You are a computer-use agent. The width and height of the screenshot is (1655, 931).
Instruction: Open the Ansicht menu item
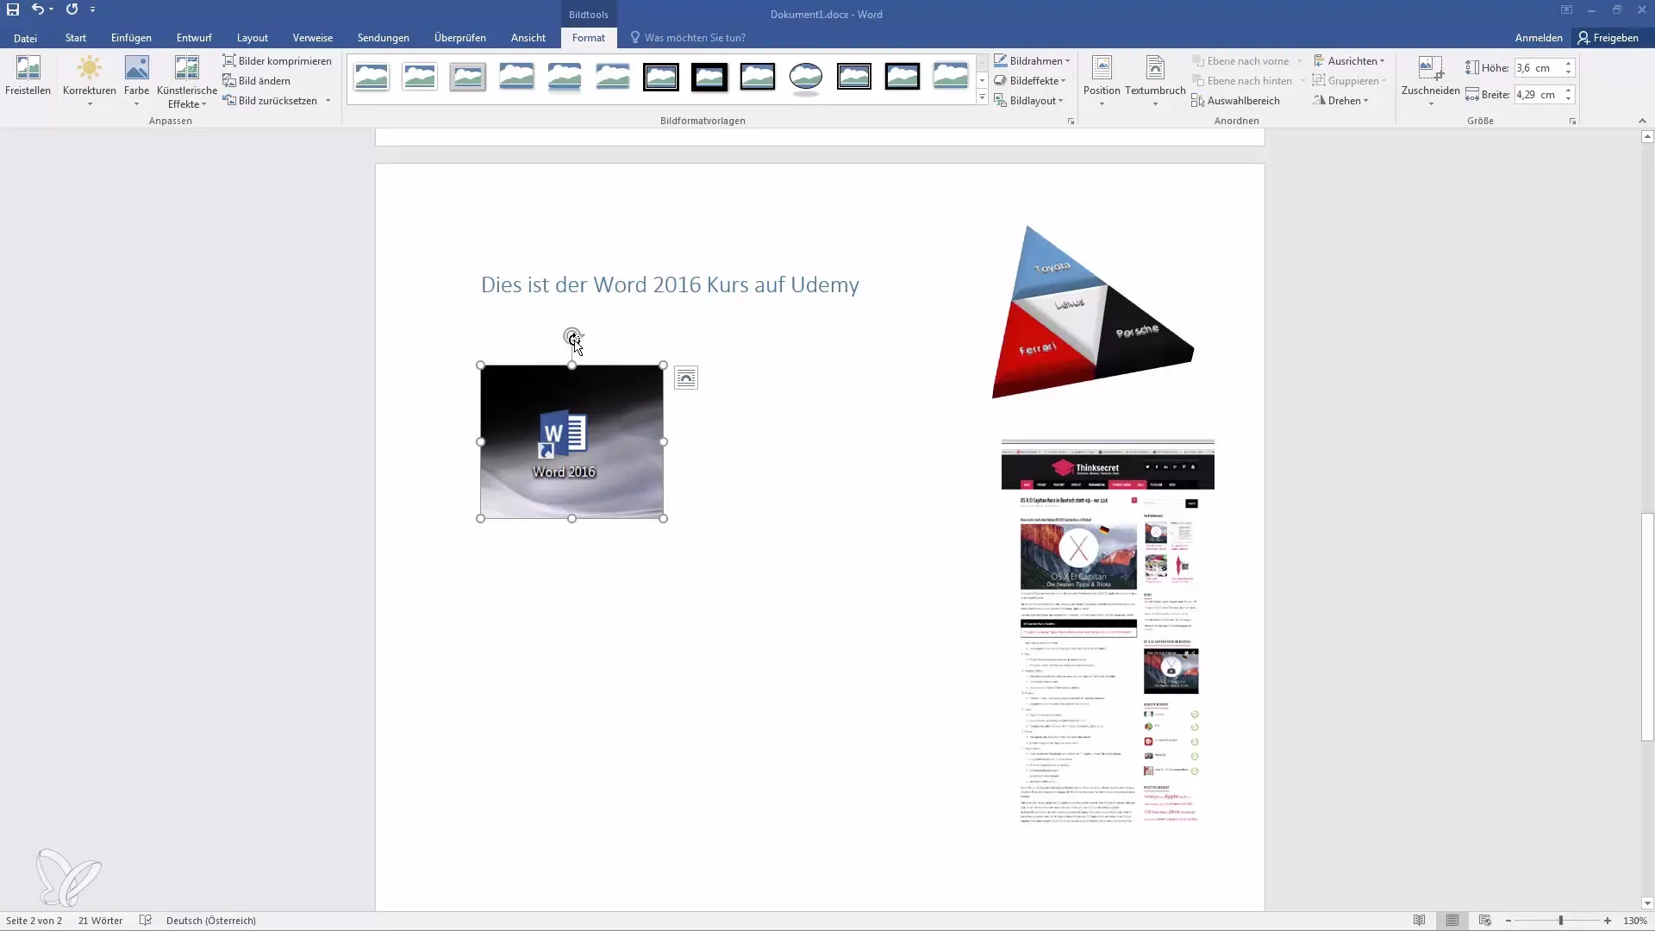click(528, 38)
